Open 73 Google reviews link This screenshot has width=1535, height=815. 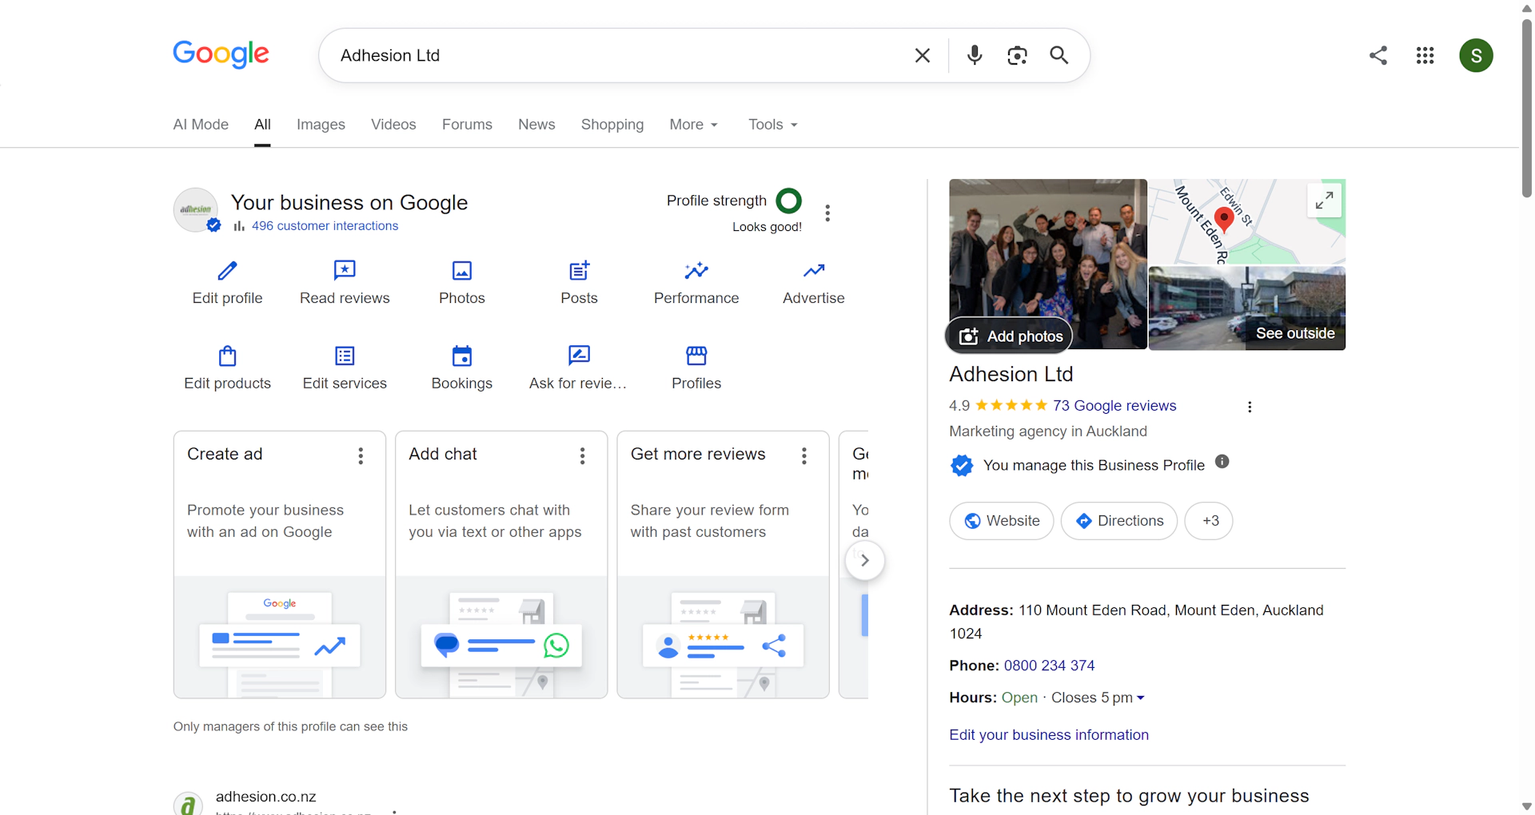1114,406
